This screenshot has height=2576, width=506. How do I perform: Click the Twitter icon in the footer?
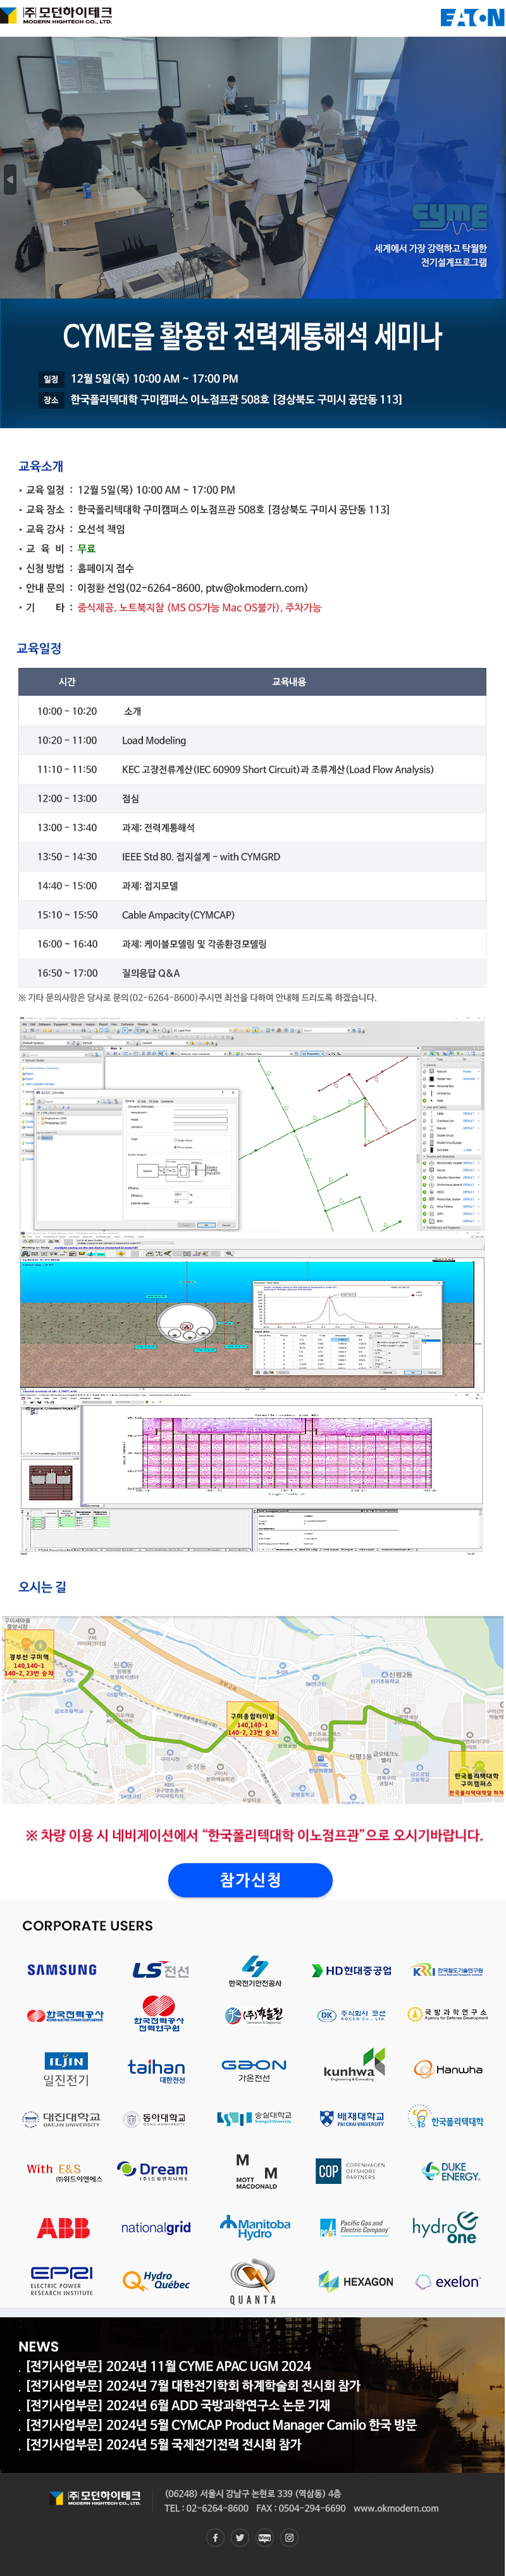point(240,2537)
